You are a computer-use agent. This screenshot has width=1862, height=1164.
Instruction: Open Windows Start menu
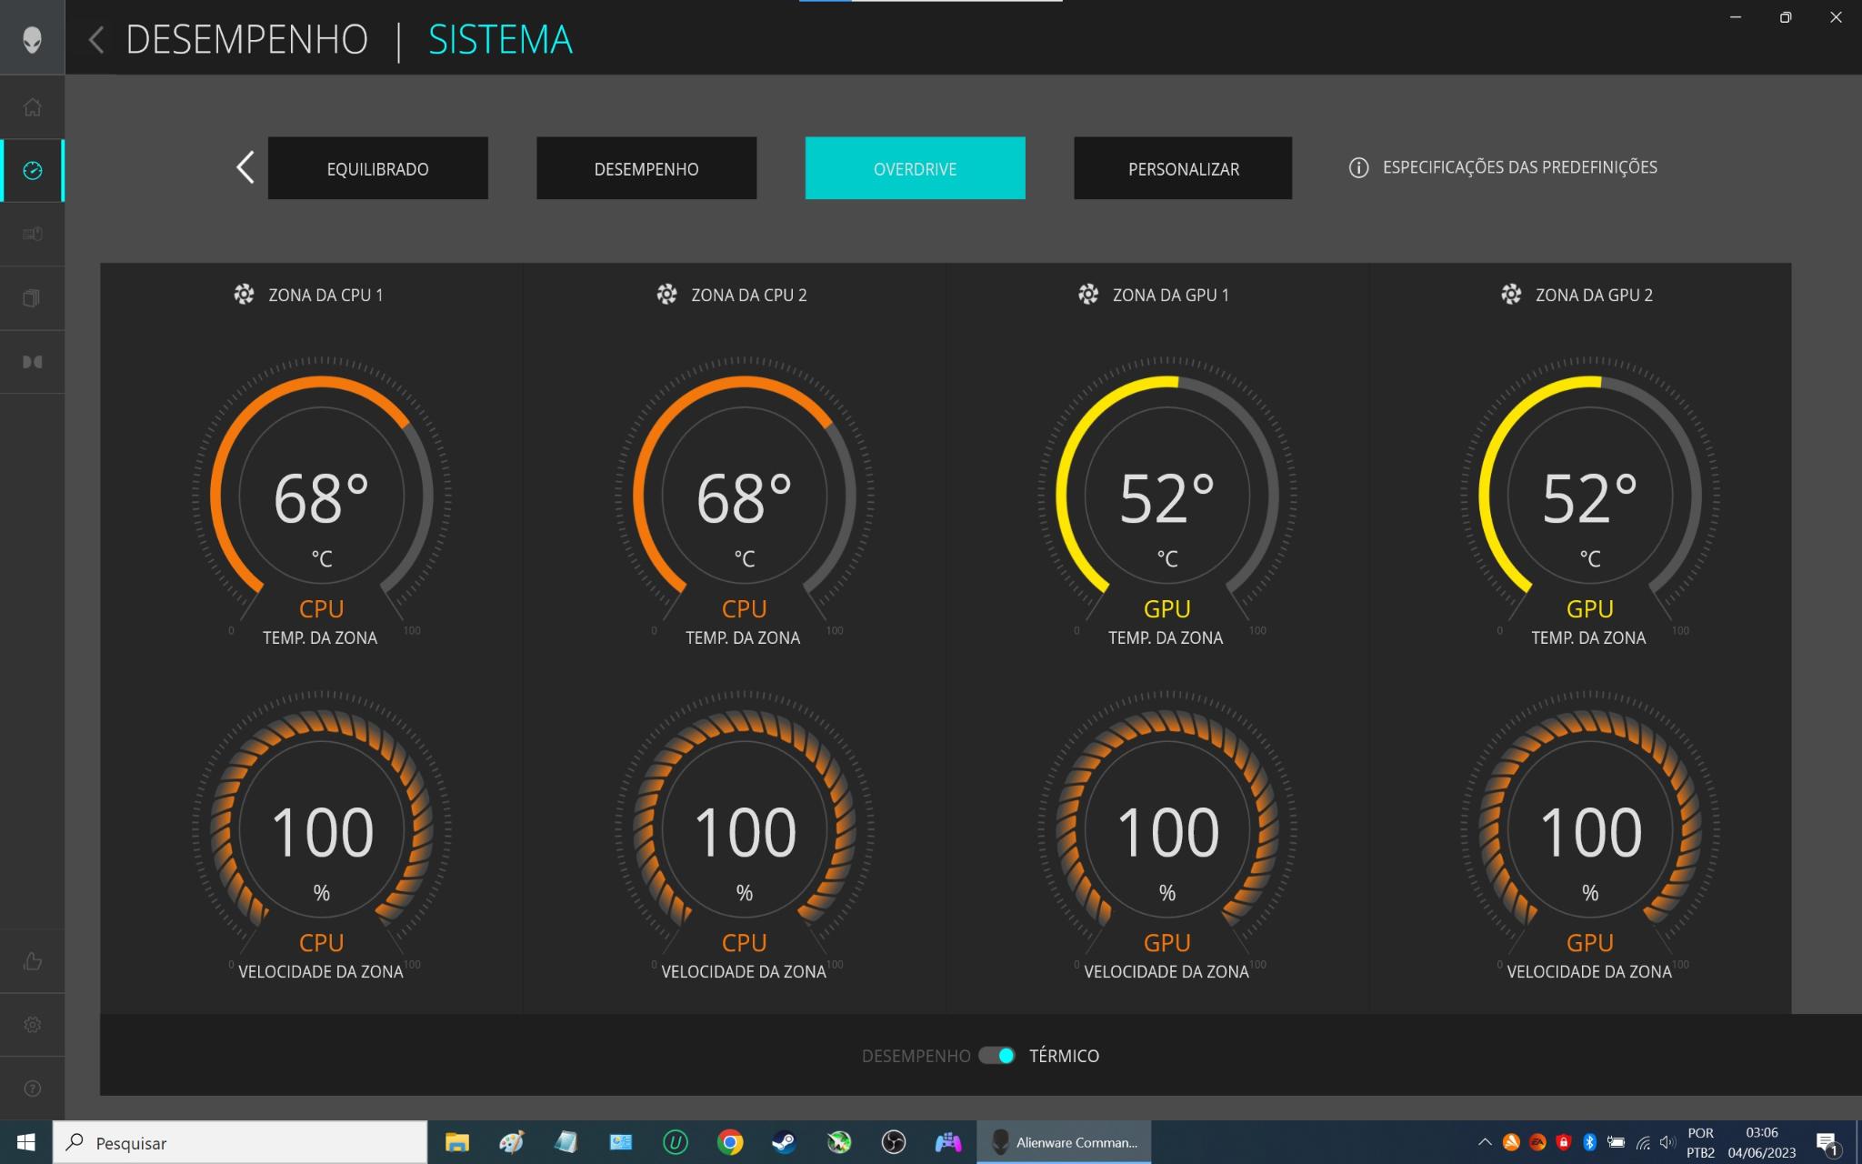25,1142
